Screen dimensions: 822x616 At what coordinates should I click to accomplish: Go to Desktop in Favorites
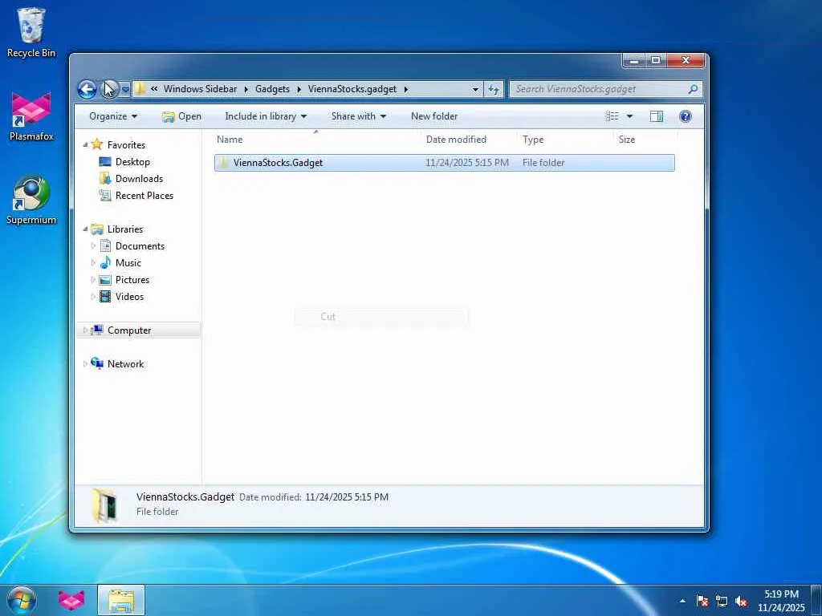132,162
